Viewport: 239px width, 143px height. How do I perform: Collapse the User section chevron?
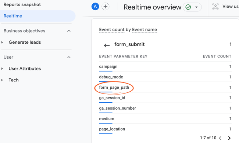click(69, 57)
